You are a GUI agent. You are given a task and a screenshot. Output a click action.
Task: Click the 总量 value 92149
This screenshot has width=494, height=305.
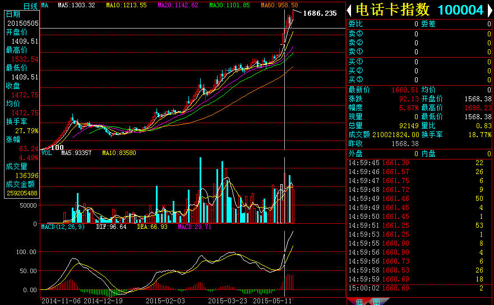[409, 126]
